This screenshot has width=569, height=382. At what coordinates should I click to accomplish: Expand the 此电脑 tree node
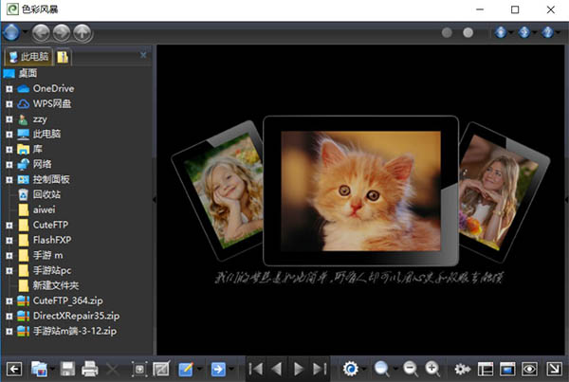(x=9, y=135)
